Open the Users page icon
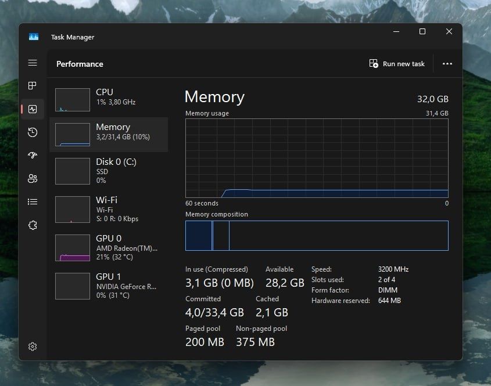The width and height of the screenshot is (491, 386). coord(33,178)
